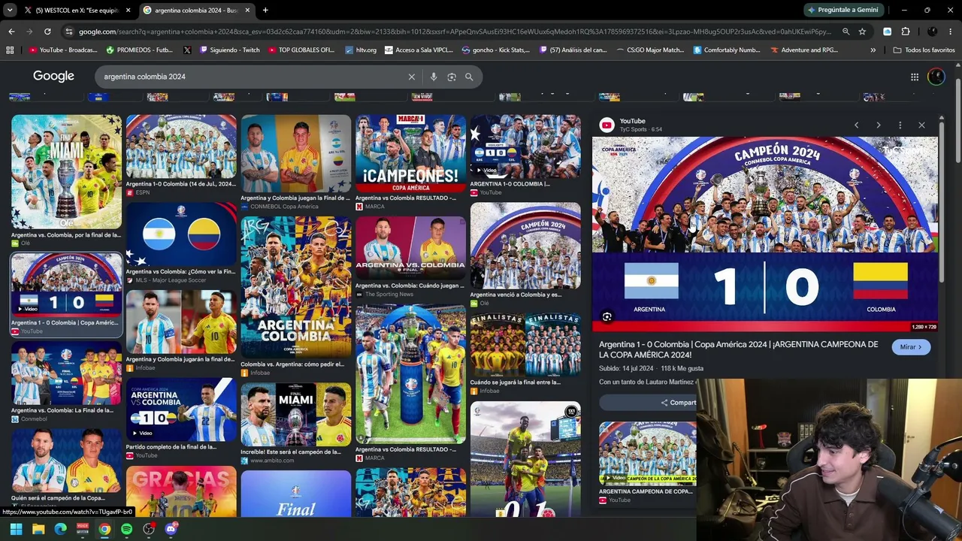Open the Chrome apps grid in bookmarks bar
The width and height of the screenshot is (962, 541).
[10, 50]
